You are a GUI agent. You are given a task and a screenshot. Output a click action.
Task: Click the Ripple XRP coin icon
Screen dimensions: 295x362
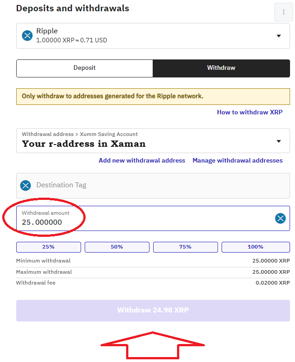pyautogui.click(x=28, y=36)
